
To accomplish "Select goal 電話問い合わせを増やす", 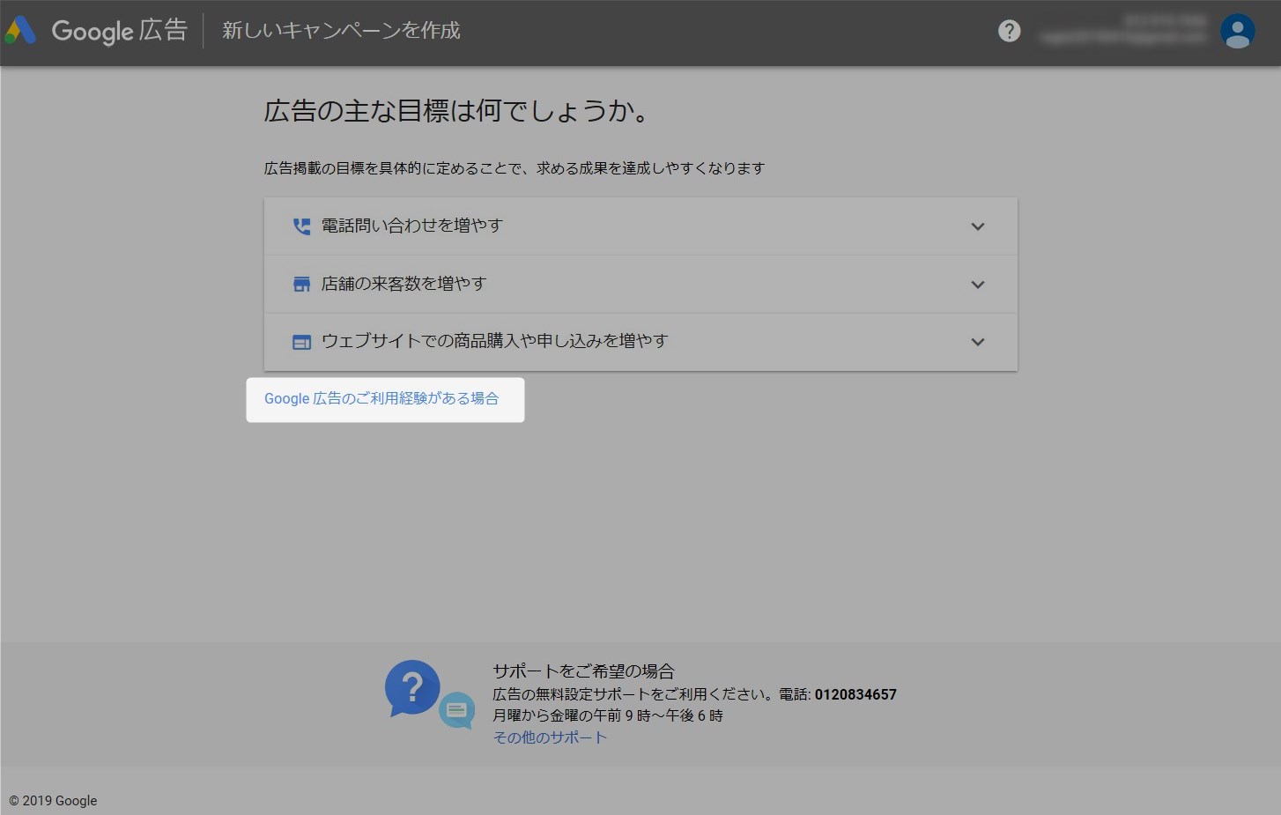I will pyautogui.click(x=640, y=226).
